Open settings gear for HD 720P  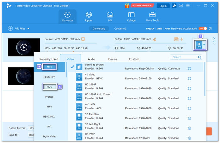click(190, 138)
